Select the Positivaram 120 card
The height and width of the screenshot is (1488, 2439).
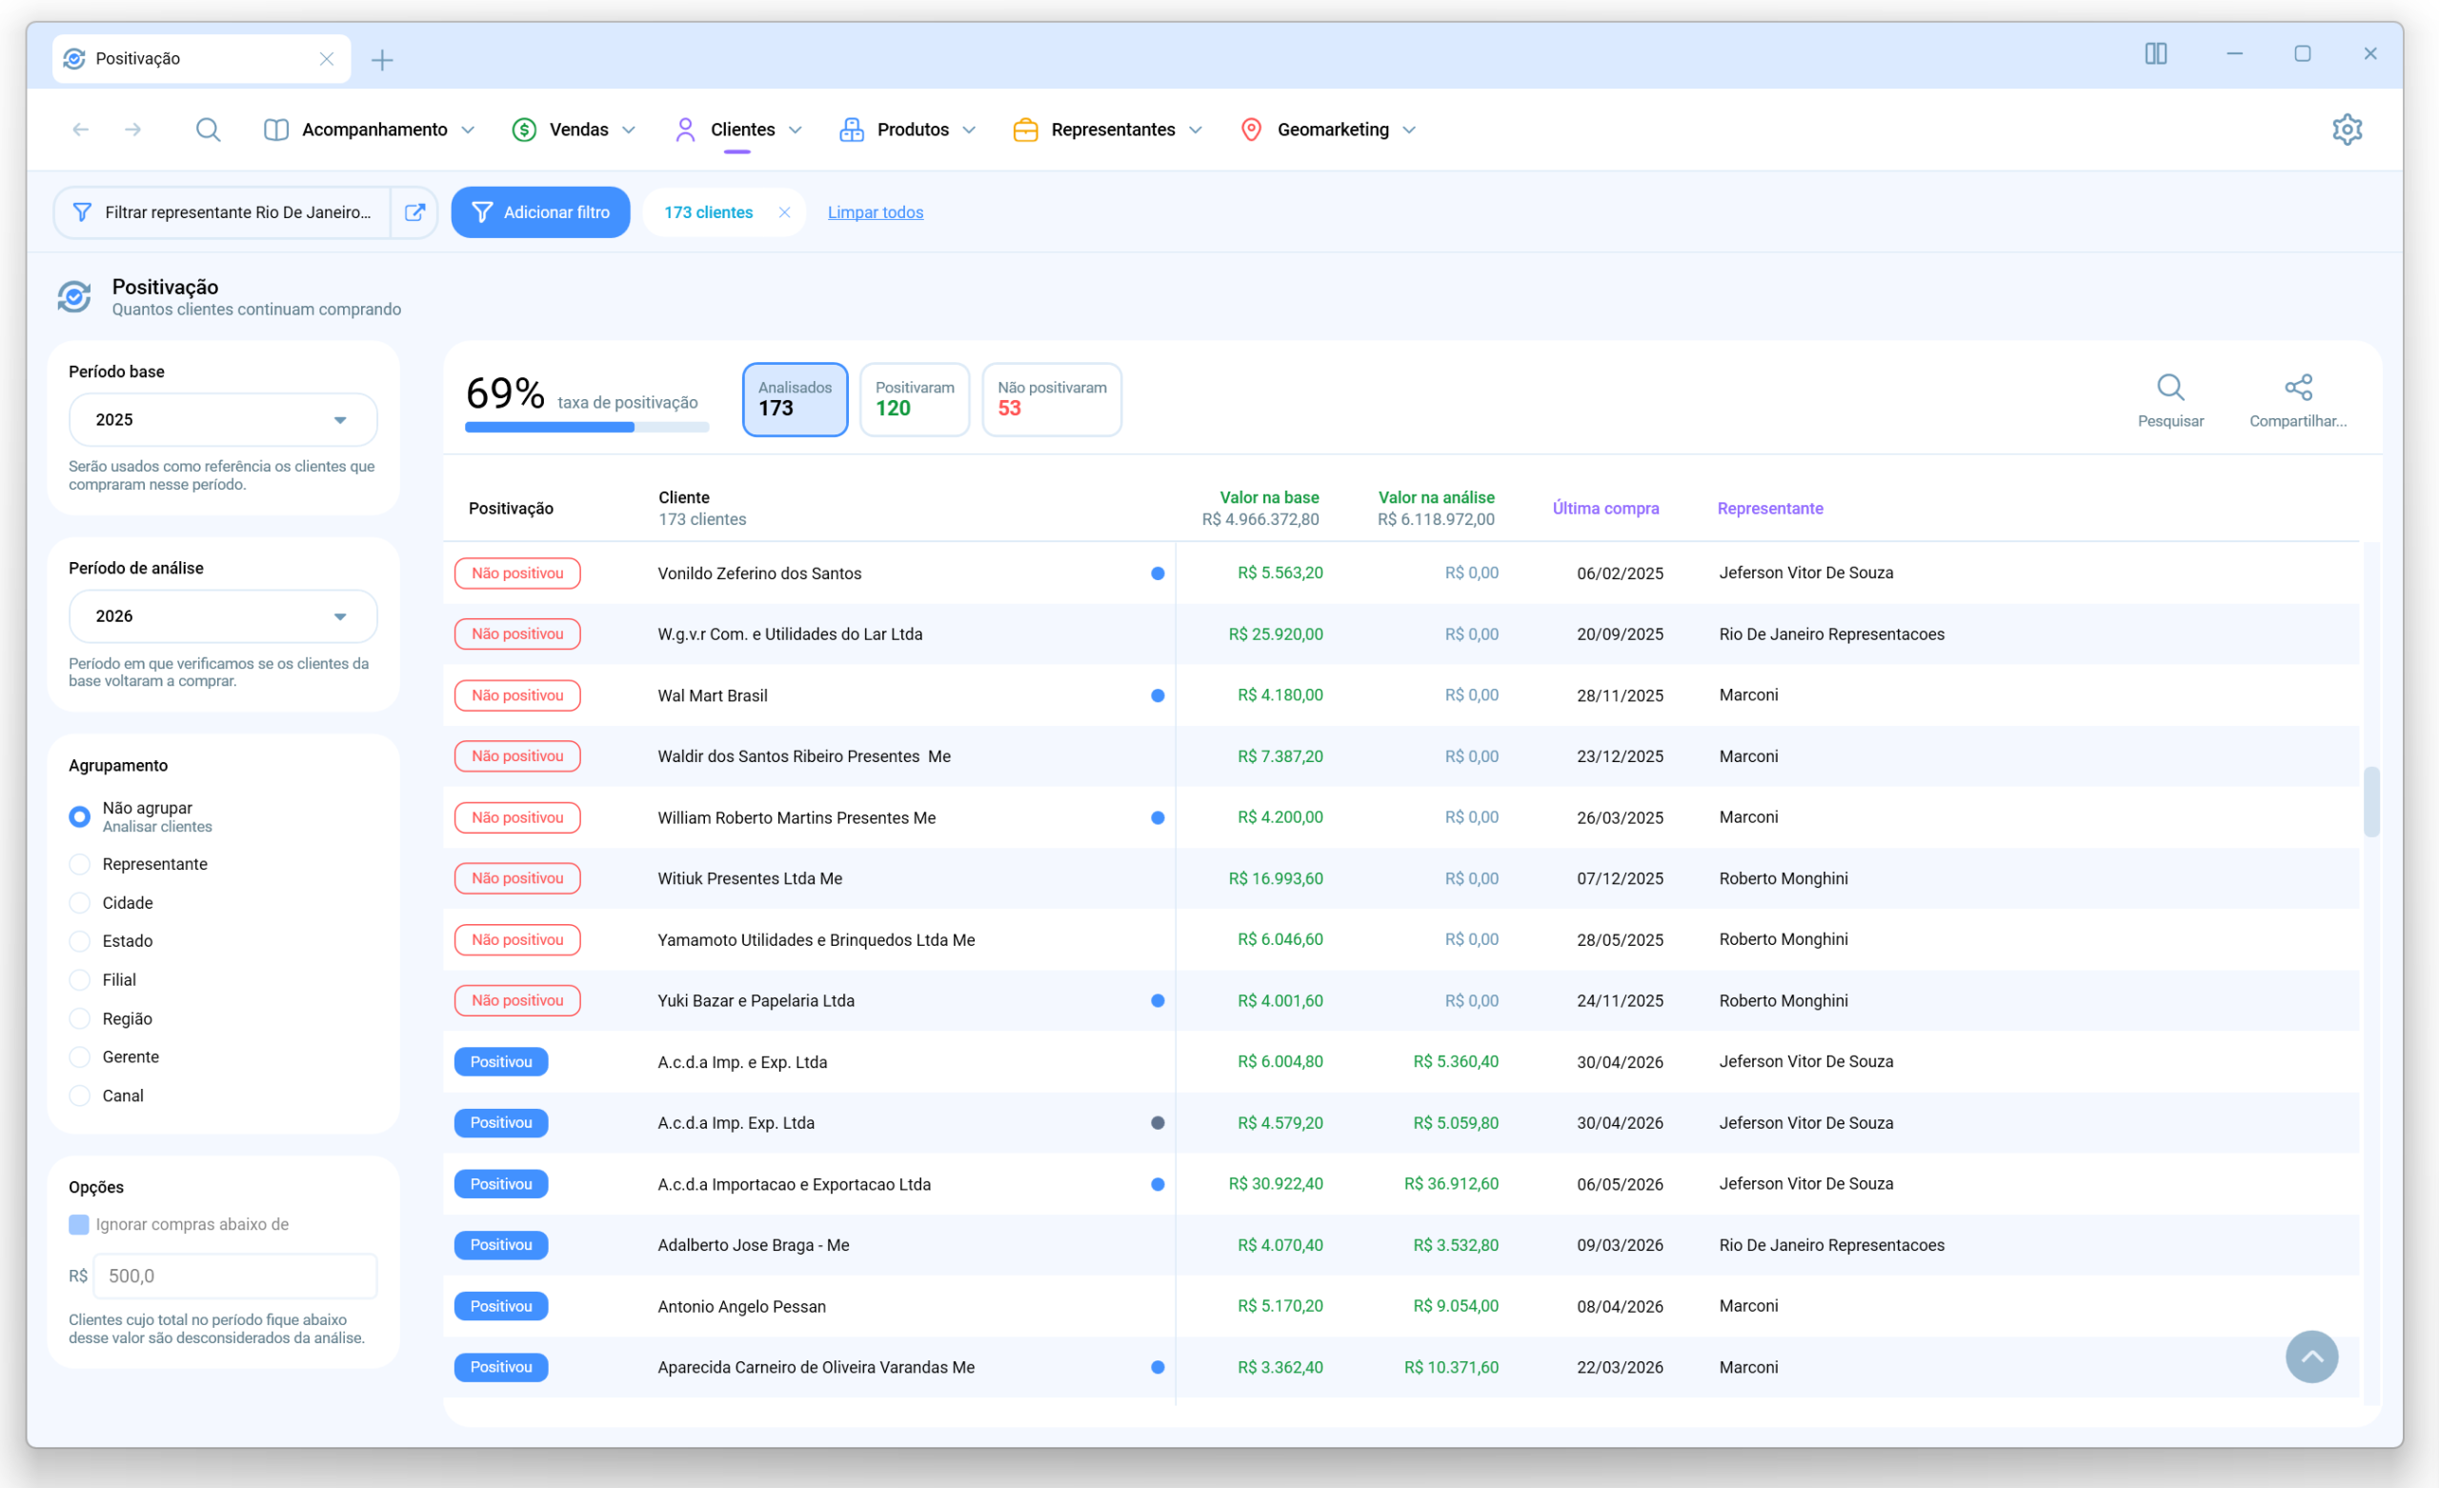(915, 399)
